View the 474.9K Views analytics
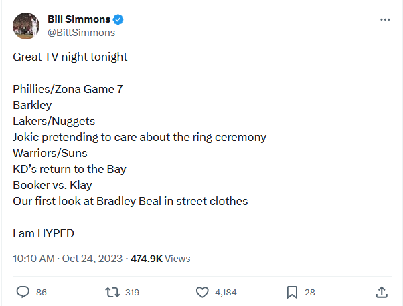This screenshot has width=403, height=306. pyautogui.click(x=161, y=259)
